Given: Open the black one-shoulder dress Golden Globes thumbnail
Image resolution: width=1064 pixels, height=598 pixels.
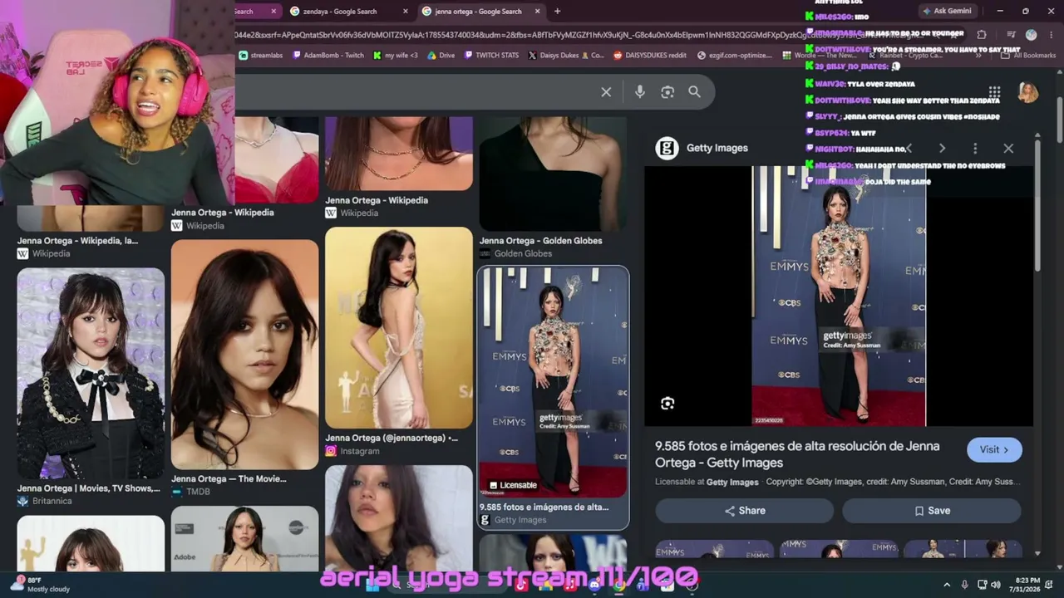Looking at the screenshot, I should (x=553, y=173).
